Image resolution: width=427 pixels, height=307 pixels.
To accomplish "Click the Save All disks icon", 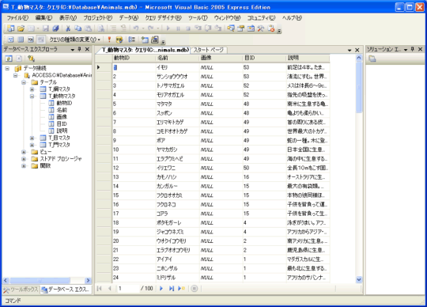I will [x=55, y=28].
